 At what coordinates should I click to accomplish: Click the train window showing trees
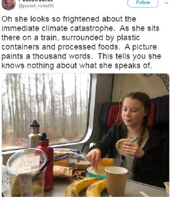pos(46,111)
